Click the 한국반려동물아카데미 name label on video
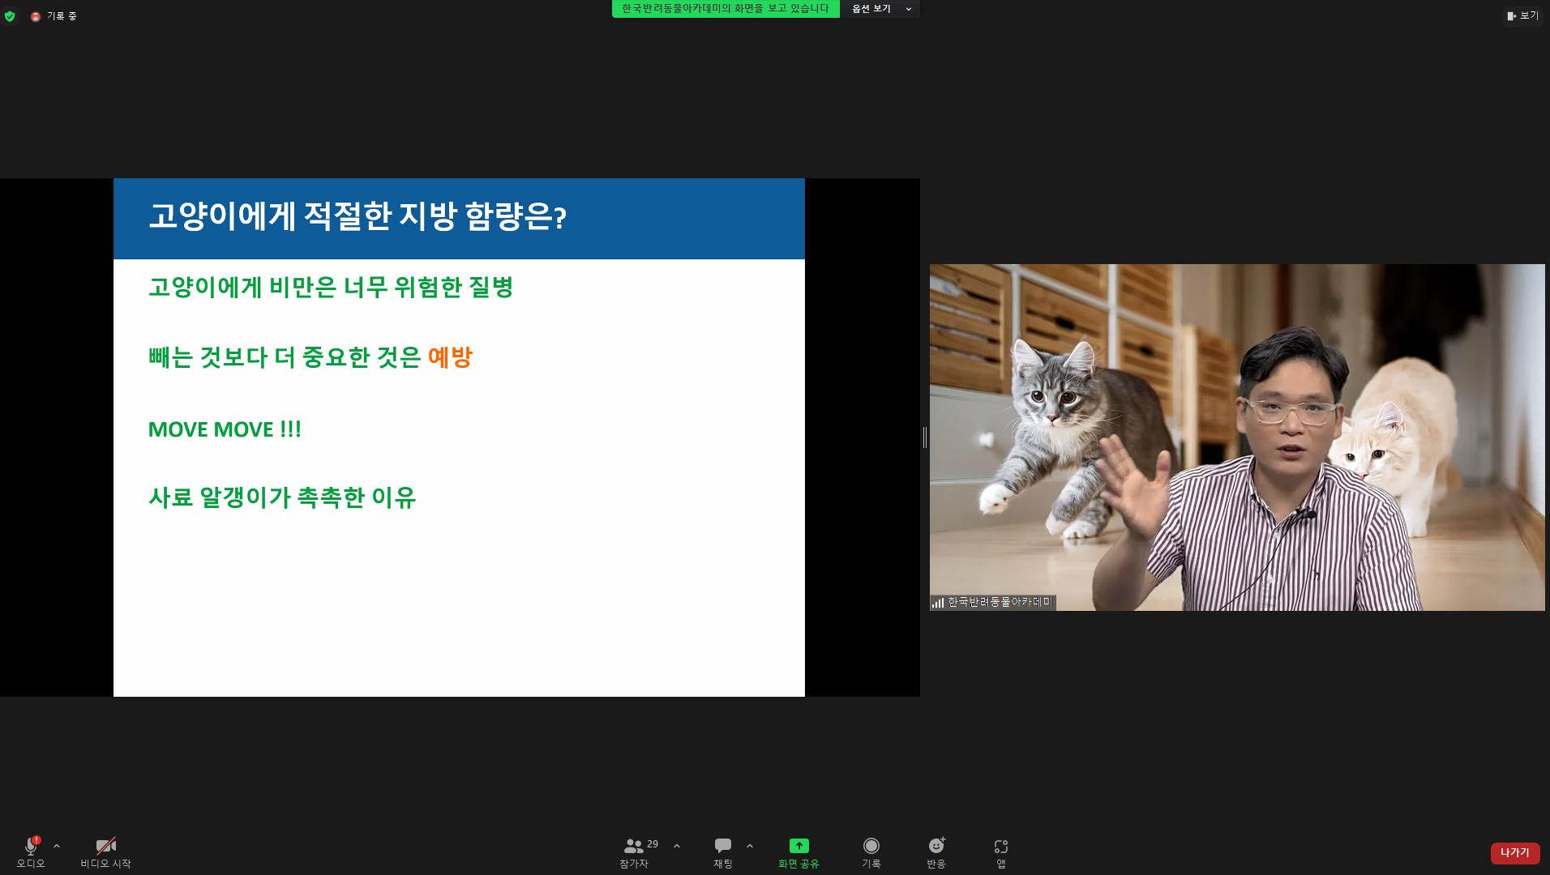Viewport: 1550px width, 875px height. click(1000, 602)
